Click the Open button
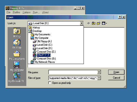Screen dimensions: 137x102 [116, 72]
